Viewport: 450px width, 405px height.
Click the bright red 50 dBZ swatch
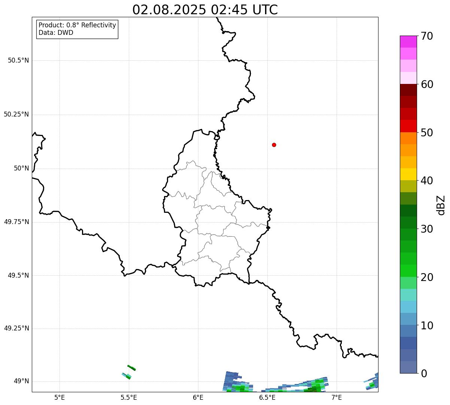tap(408, 126)
